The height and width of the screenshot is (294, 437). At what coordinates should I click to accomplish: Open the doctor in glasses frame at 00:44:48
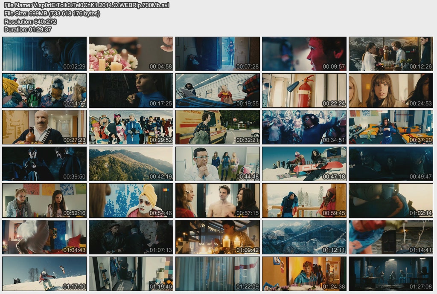[x=218, y=164]
